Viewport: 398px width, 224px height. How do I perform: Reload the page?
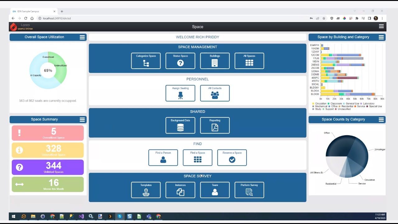pyautogui.click(x=25, y=18)
